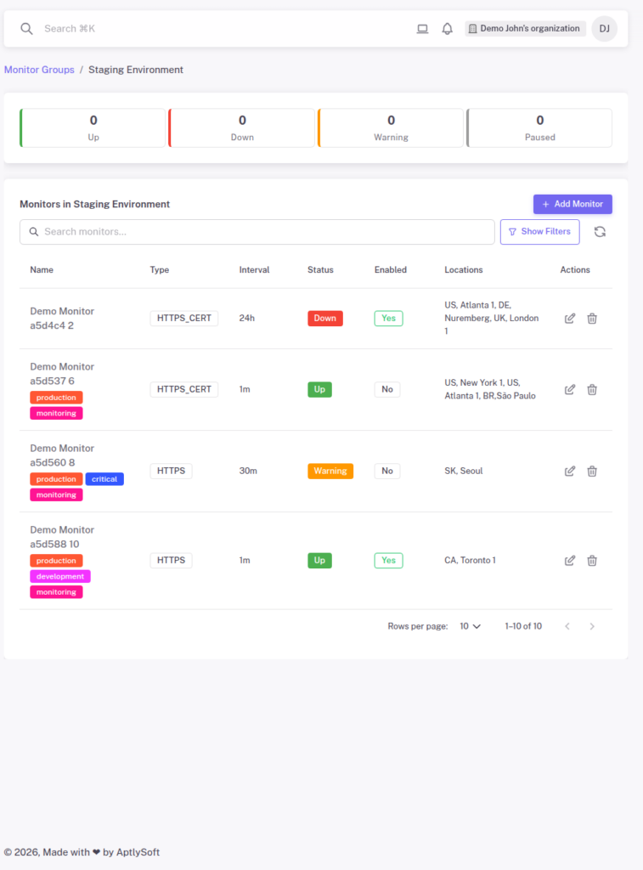This screenshot has width=643, height=870.
Task: Click the development tag
Action: point(60,577)
